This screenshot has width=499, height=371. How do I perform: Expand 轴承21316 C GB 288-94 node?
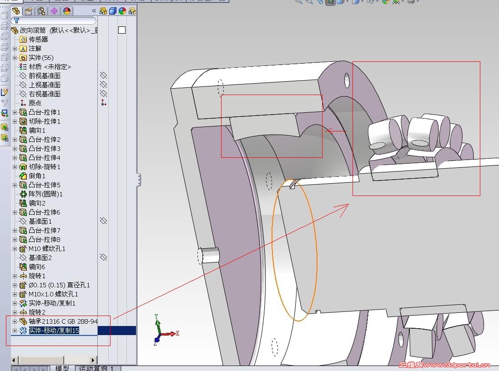15,321
